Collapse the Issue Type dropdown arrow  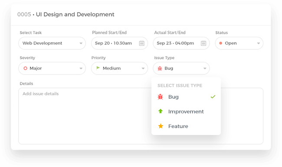point(205,68)
